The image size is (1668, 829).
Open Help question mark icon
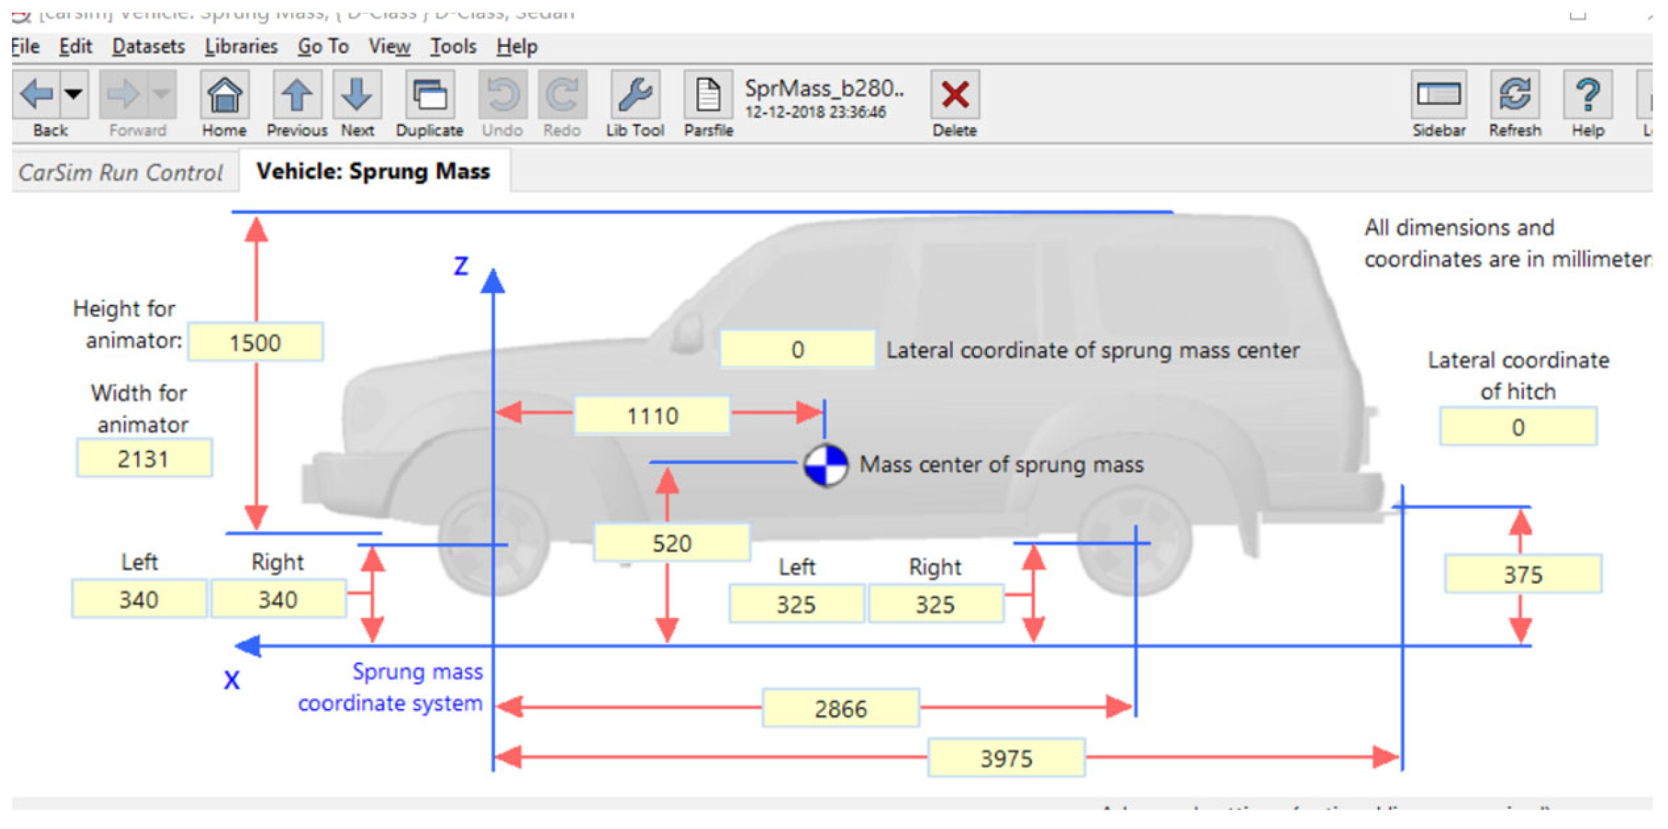(1587, 95)
